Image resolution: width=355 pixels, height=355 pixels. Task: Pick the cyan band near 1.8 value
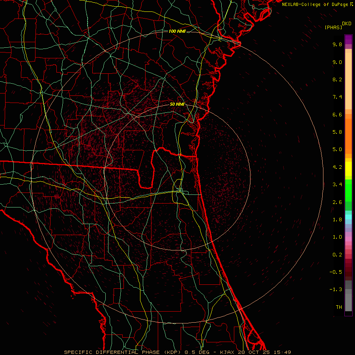(348, 217)
